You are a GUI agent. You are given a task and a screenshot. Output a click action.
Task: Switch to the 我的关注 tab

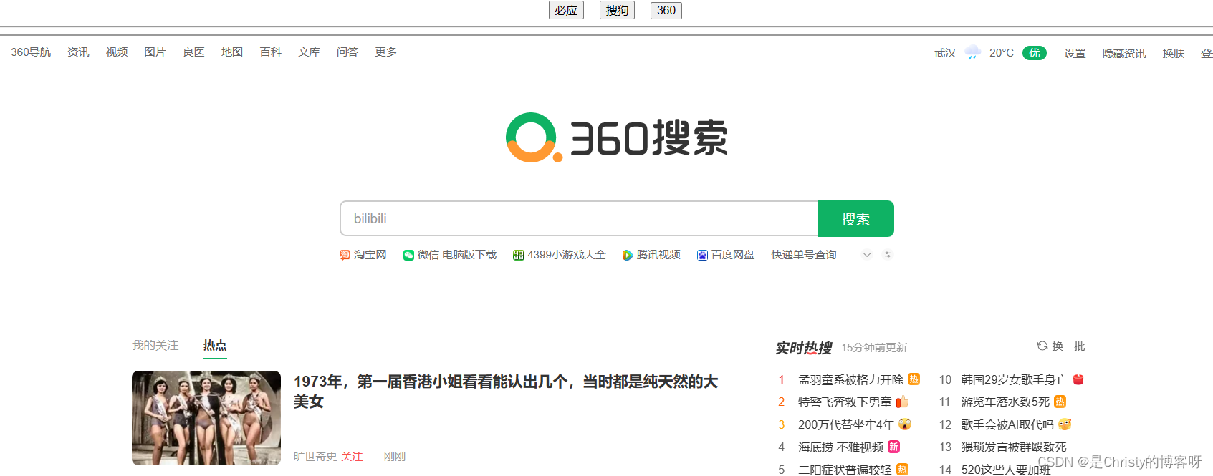pos(155,346)
